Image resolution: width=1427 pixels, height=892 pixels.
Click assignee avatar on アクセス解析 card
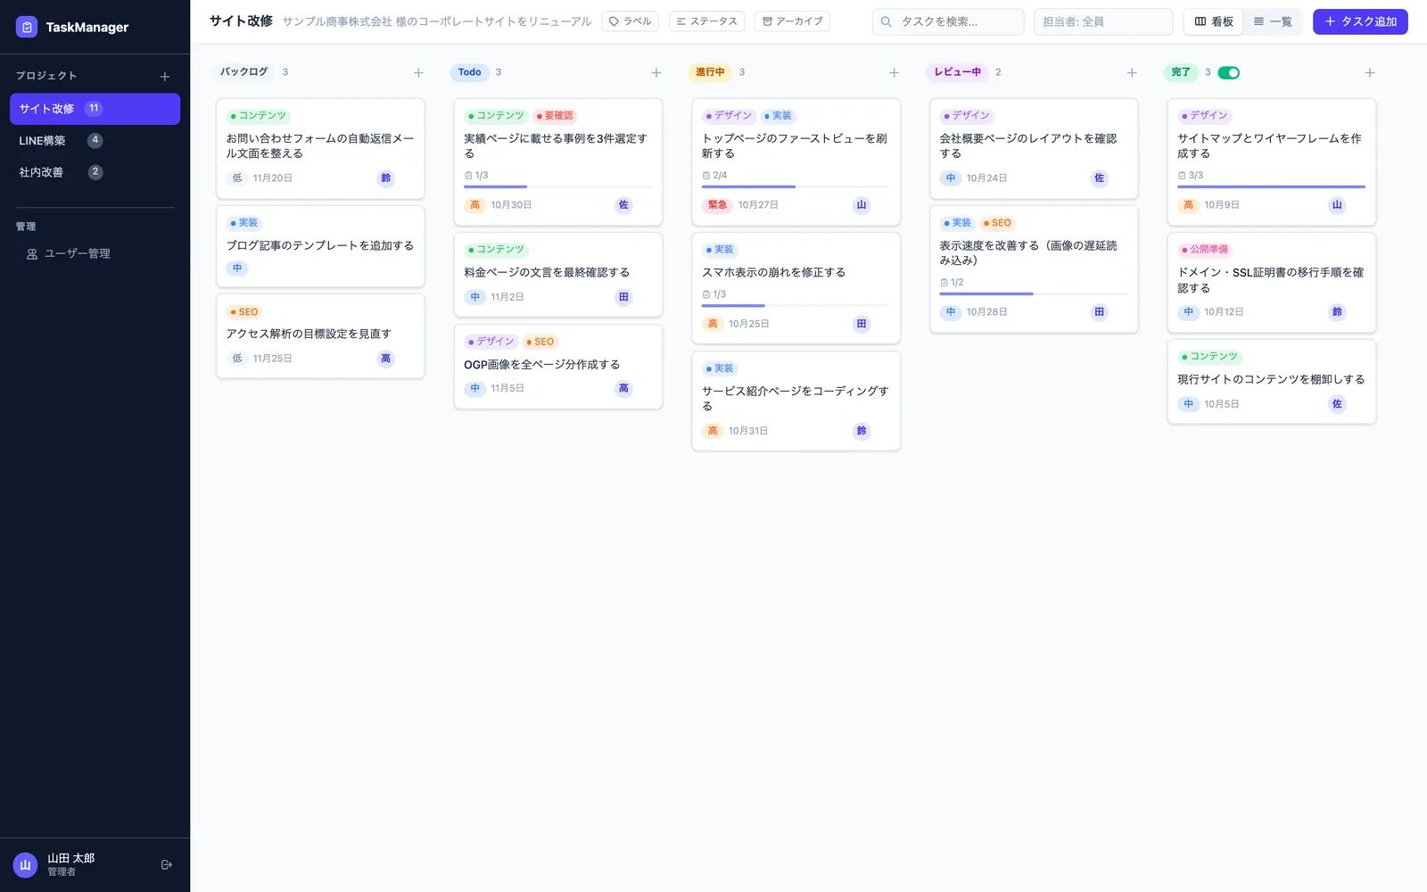click(386, 359)
